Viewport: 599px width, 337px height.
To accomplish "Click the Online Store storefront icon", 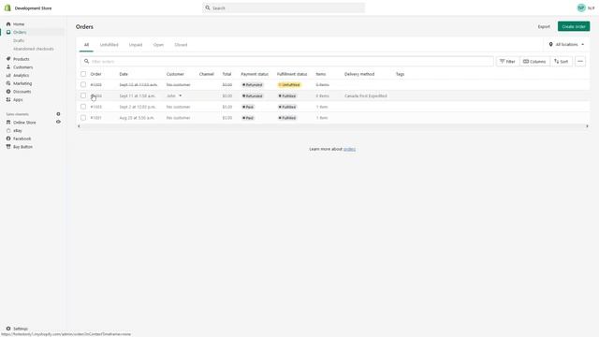I will tap(8, 123).
